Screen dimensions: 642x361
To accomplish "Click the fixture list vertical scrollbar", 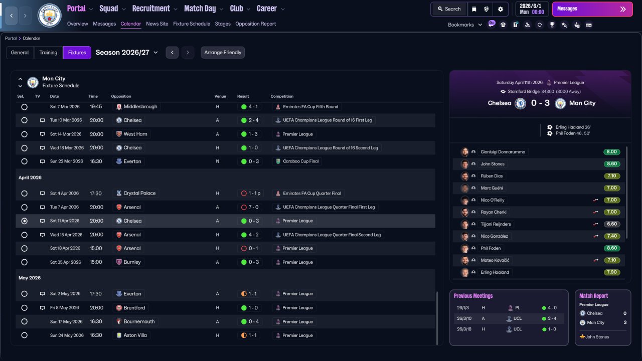I will tap(437, 318).
